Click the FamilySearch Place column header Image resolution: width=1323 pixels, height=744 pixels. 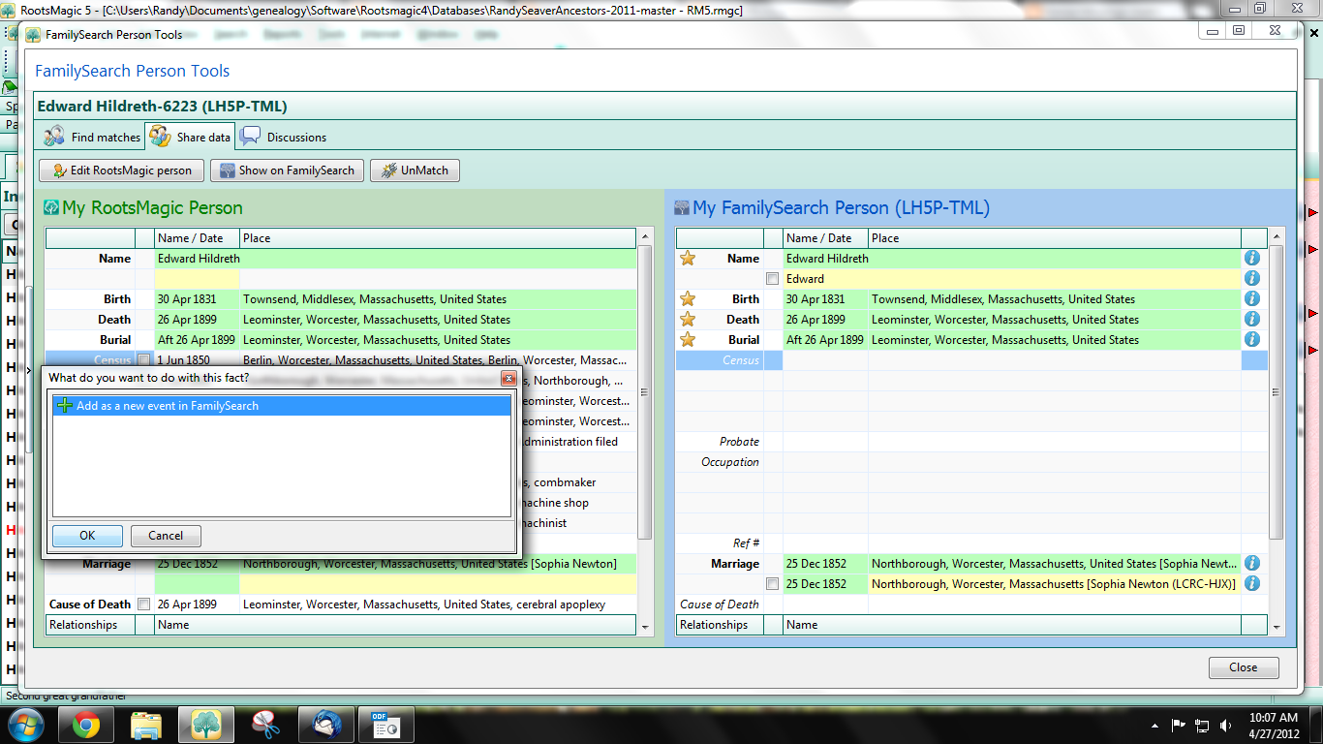click(1054, 238)
